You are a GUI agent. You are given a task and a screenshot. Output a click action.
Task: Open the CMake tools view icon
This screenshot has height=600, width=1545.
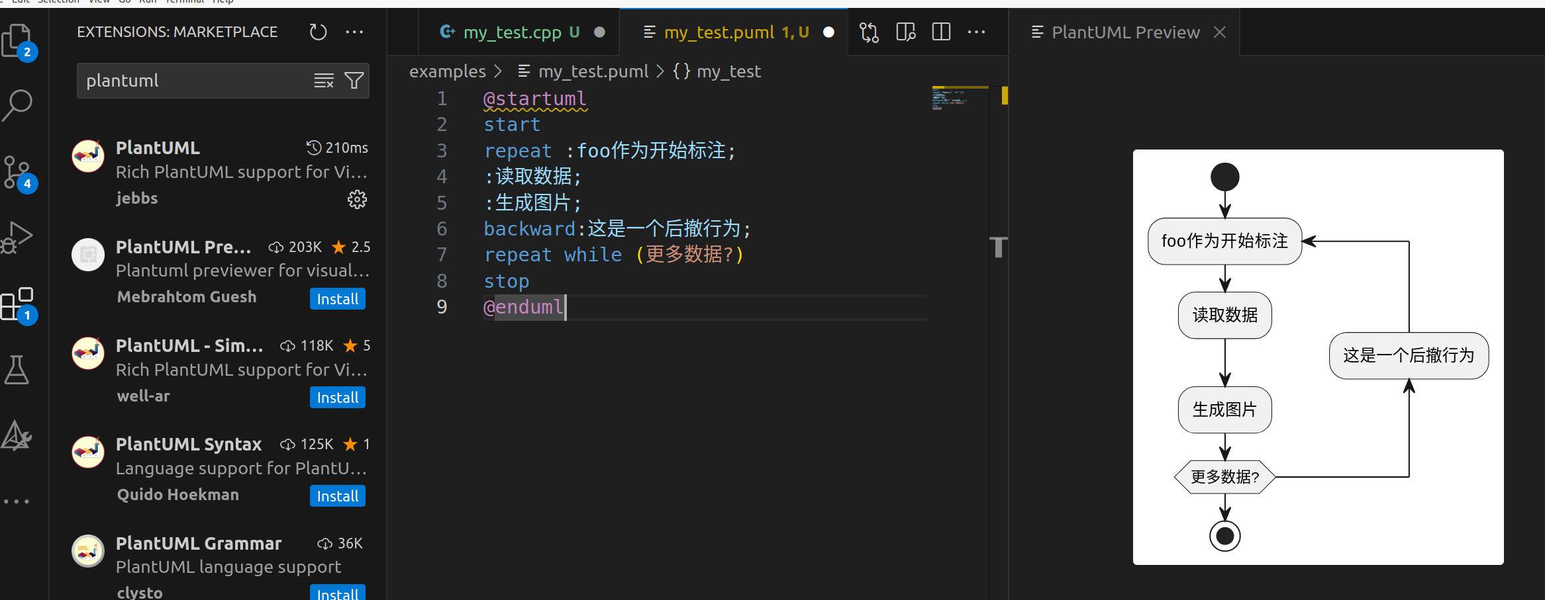[17, 435]
